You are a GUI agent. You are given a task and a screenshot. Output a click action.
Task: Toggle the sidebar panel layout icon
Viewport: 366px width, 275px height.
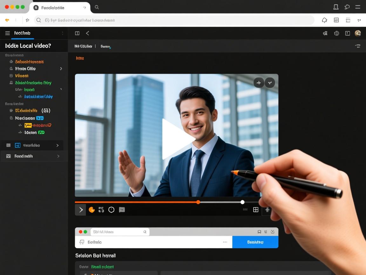point(77,33)
